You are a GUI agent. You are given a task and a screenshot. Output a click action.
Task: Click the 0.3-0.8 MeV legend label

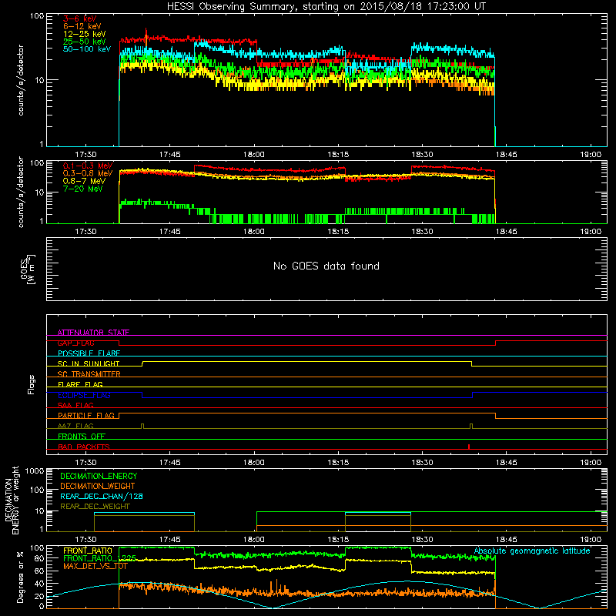click(x=88, y=173)
